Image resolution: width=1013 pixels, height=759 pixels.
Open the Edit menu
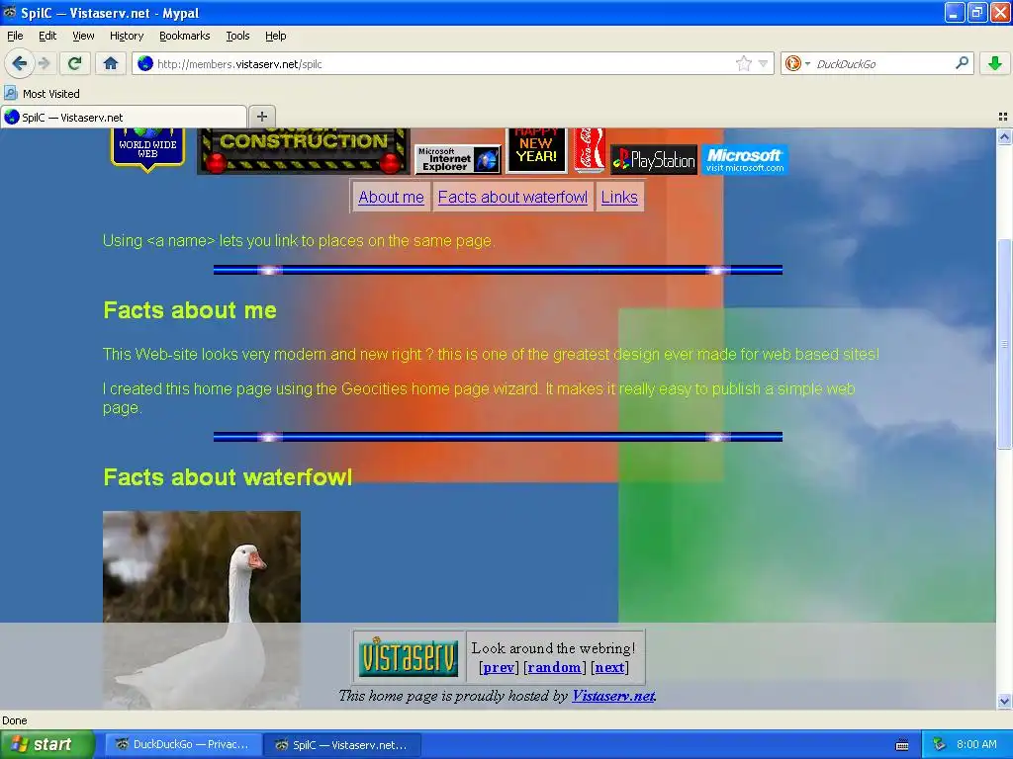click(x=47, y=36)
